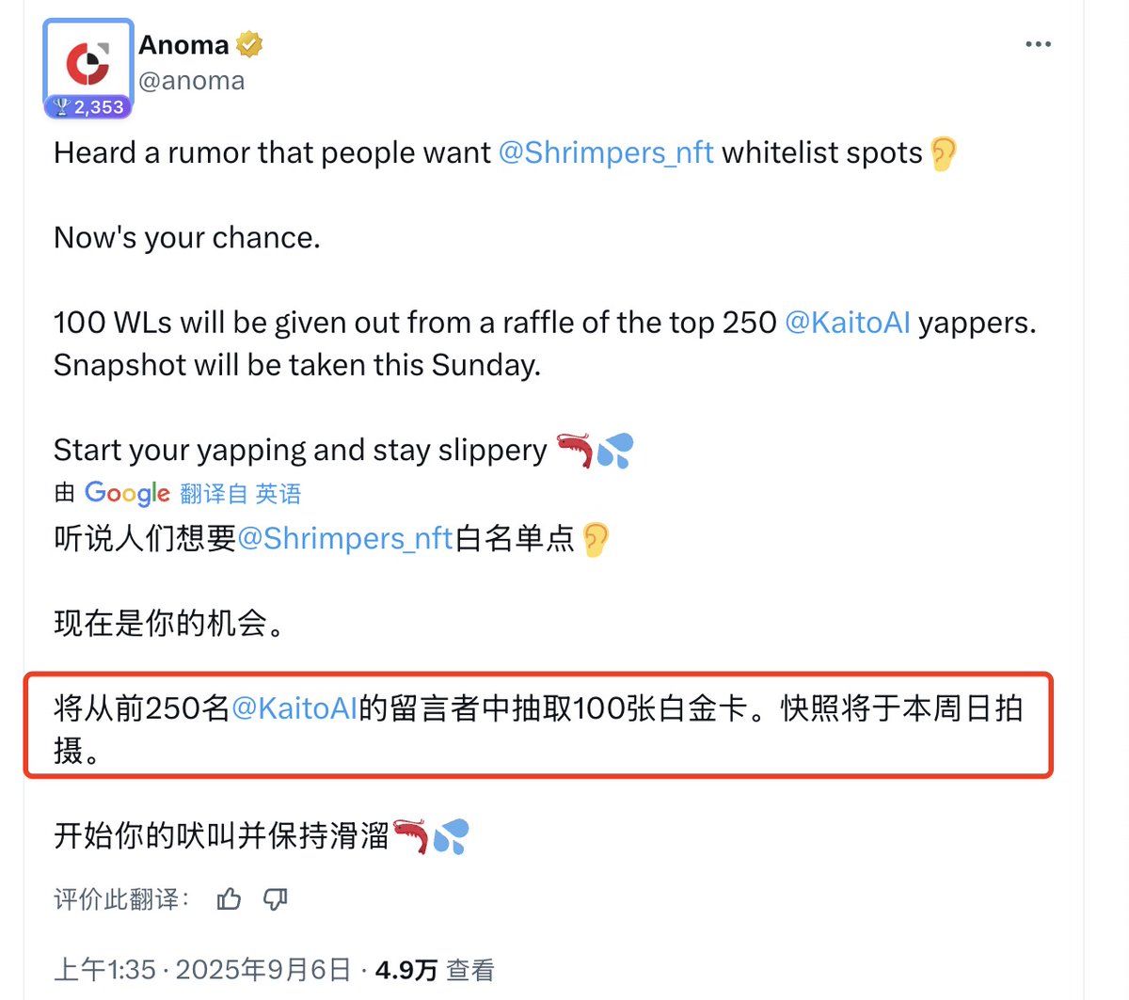Click the @anoma handle

(192, 81)
